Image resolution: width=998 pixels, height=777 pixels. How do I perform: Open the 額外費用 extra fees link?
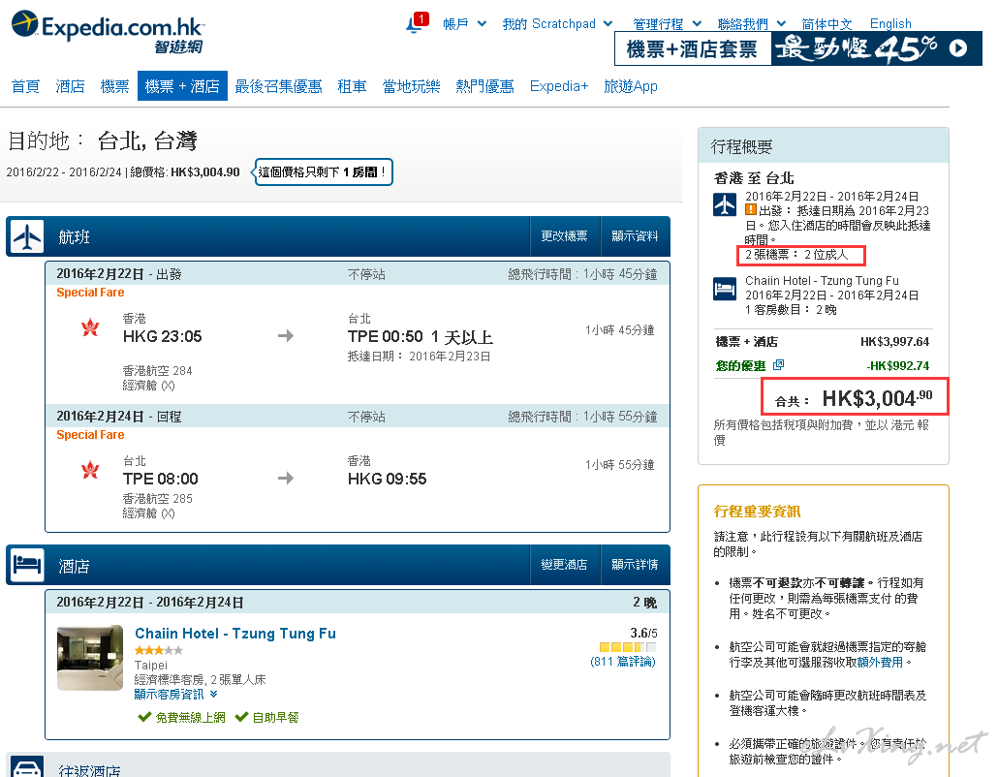pyautogui.click(x=880, y=662)
